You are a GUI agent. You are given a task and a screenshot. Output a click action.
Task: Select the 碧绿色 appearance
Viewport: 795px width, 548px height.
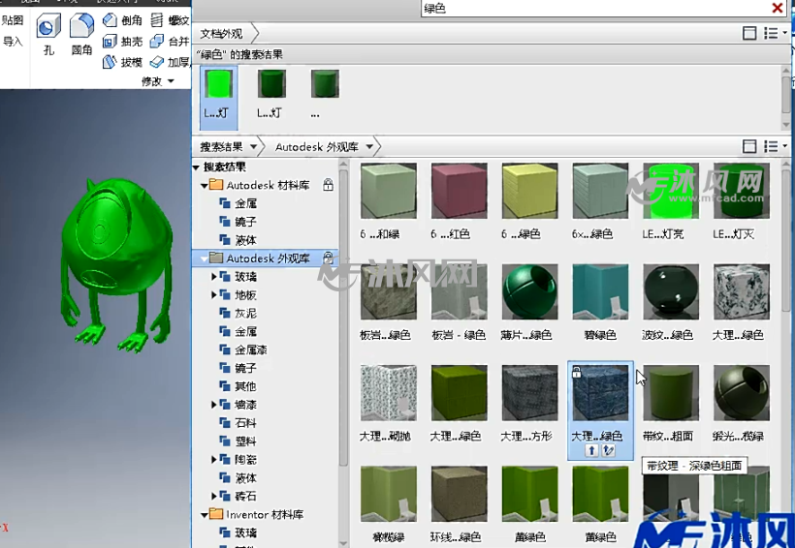(600, 292)
